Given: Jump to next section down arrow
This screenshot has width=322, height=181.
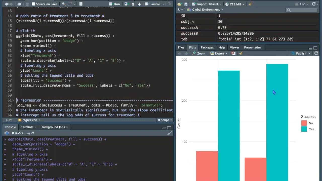Looking at the screenshot, I should (x=139, y=4).
